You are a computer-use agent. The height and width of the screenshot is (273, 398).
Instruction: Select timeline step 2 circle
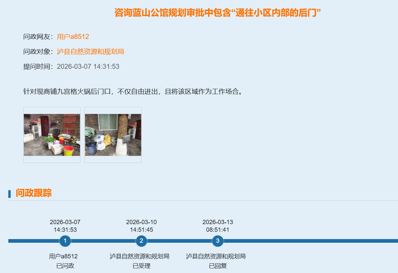pos(141,241)
